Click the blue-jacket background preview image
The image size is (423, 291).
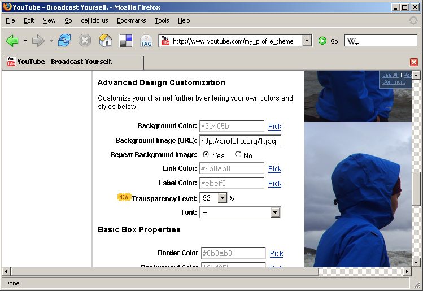(357, 194)
